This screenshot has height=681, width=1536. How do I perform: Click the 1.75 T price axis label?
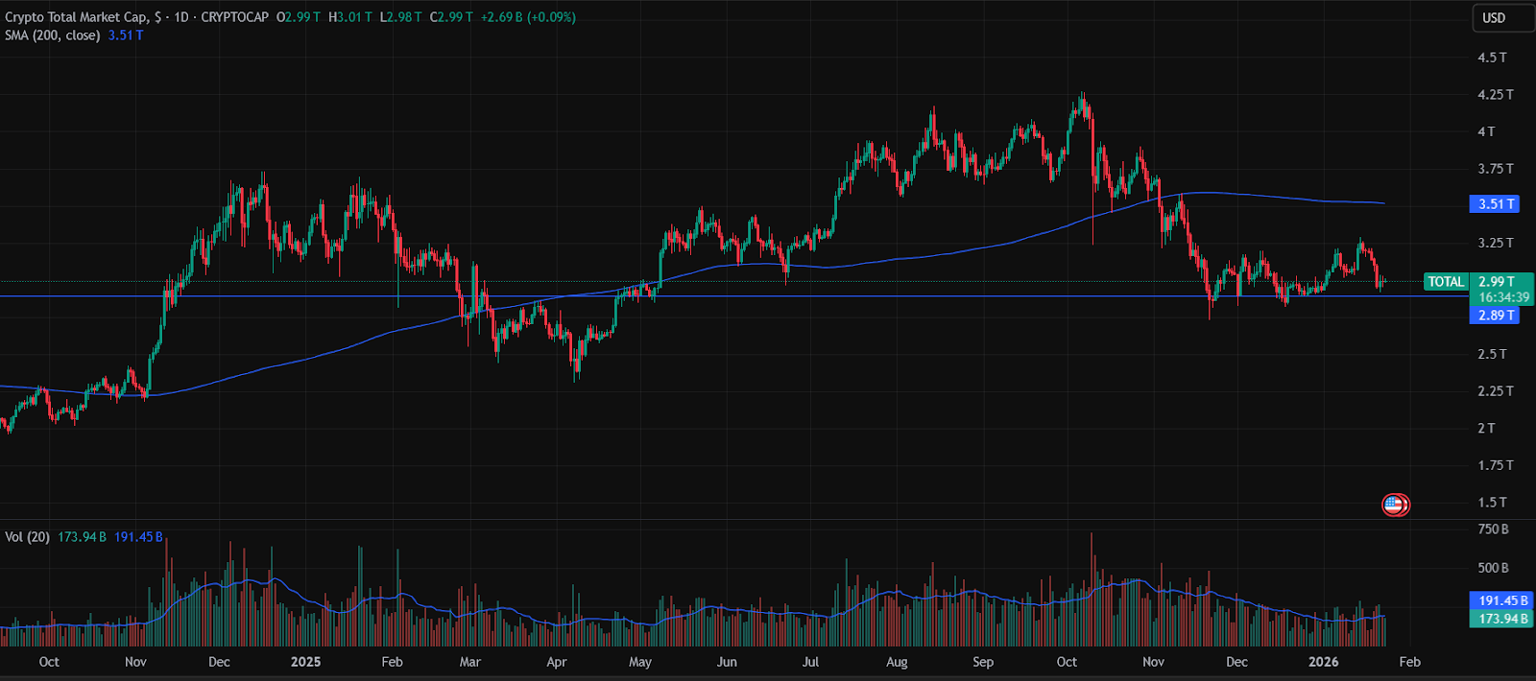click(1496, 465)
